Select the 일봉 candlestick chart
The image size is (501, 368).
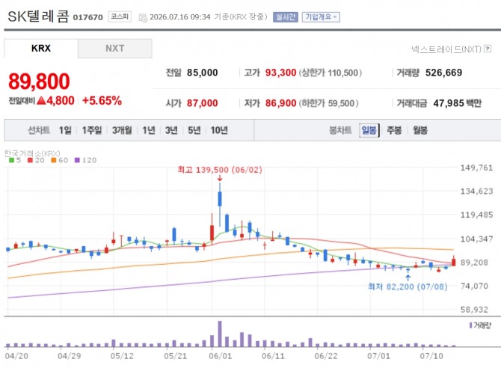369,130
